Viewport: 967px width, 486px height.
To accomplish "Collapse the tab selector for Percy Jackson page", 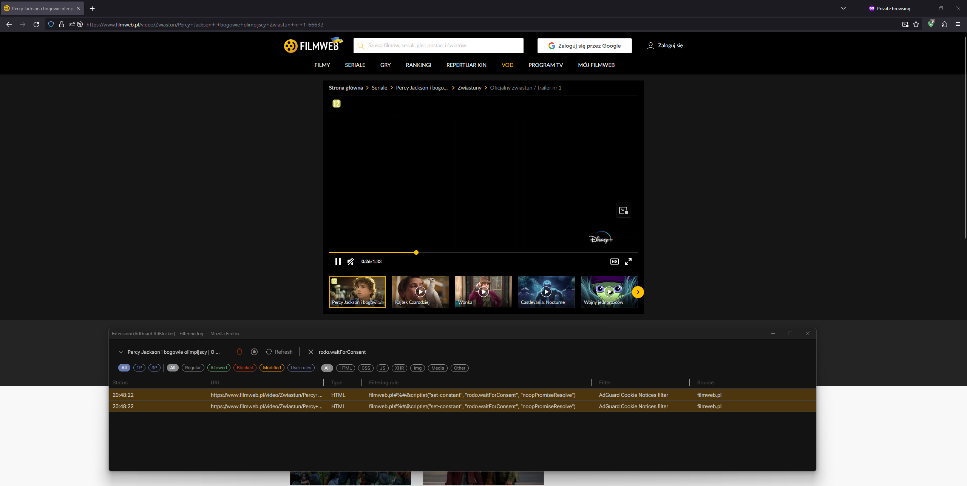I will pos(121,351).
